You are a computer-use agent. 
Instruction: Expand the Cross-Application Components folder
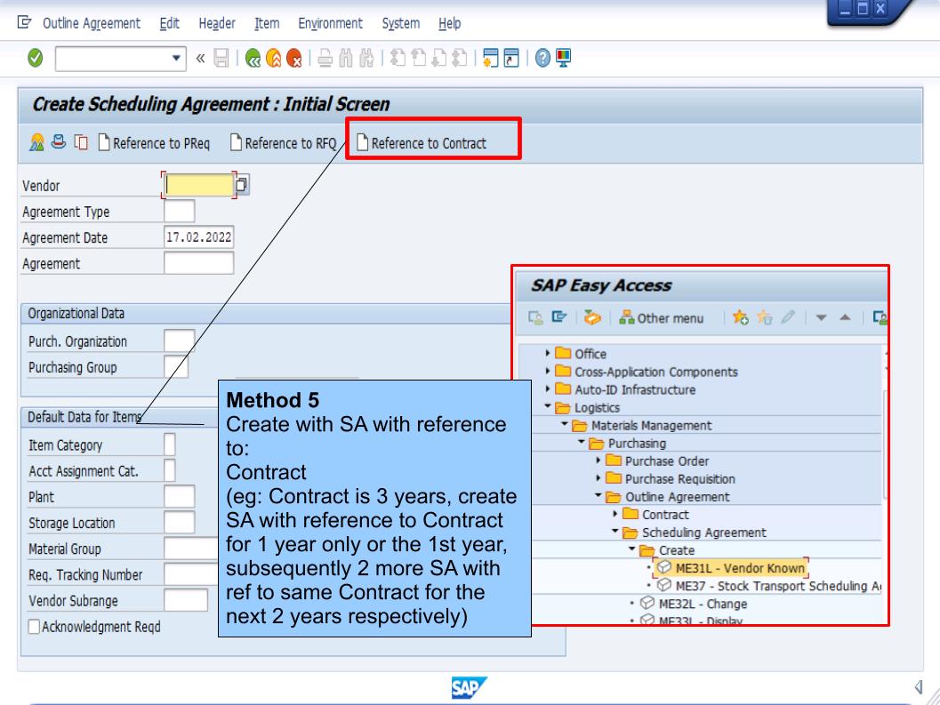pyautogui.click(x=547, y=372)
